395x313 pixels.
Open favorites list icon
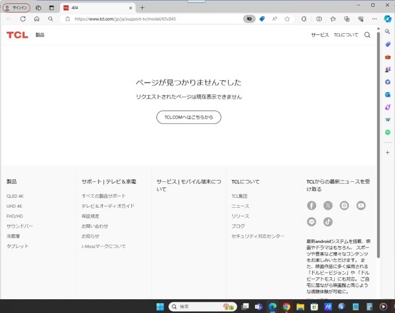(333, 19)
